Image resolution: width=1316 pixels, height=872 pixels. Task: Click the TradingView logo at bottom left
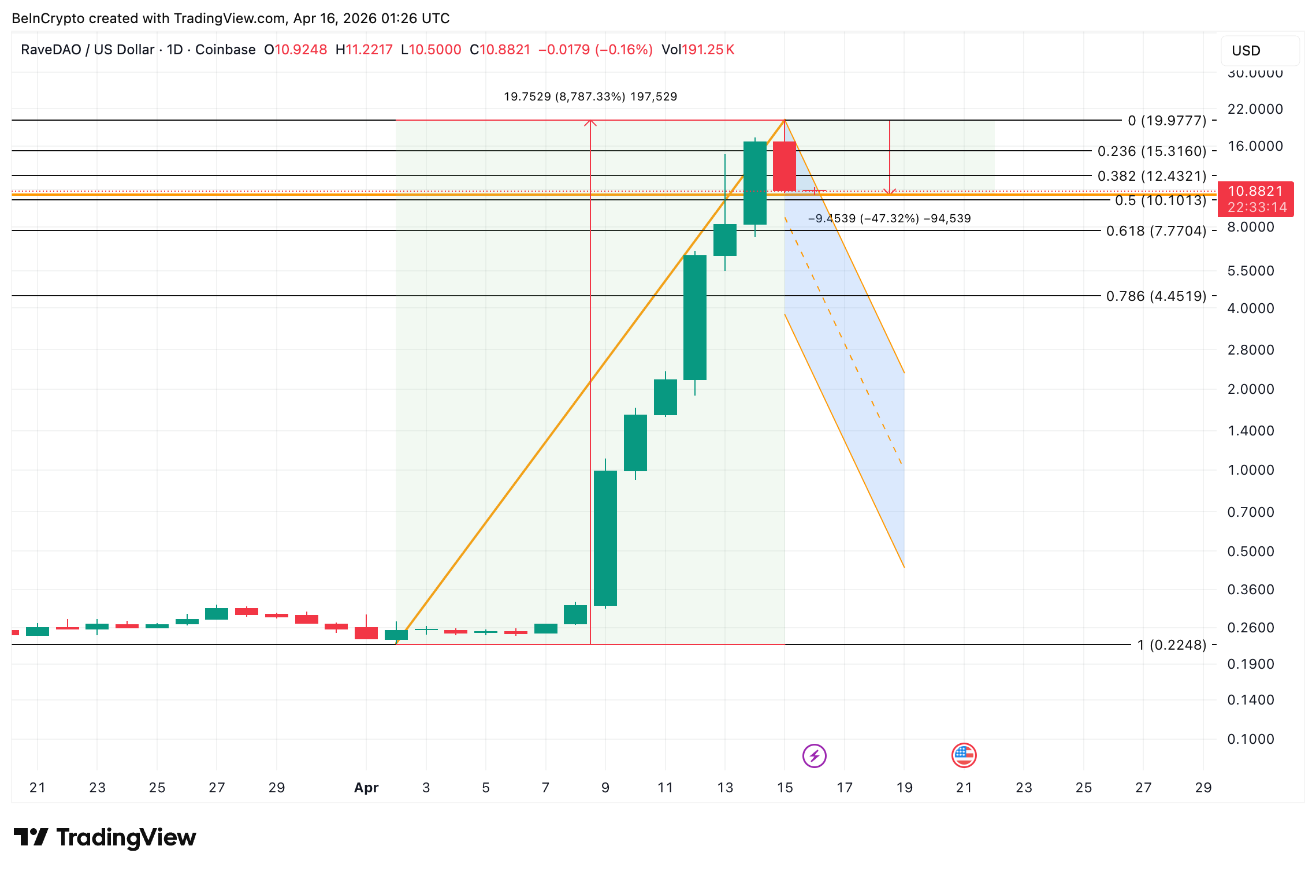pyautogui.click(x=104, y=838)
